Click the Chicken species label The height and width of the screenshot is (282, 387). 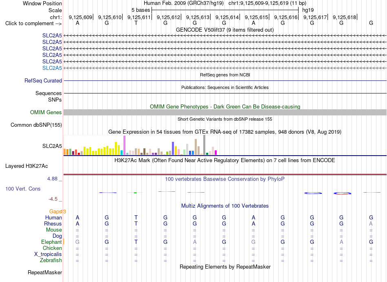(x=52, y=248)
